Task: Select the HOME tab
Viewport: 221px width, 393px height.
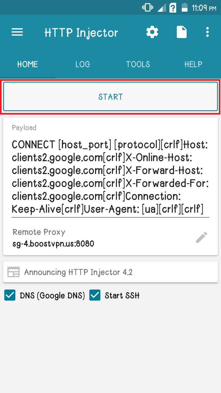Action: (x=28, y=64)
